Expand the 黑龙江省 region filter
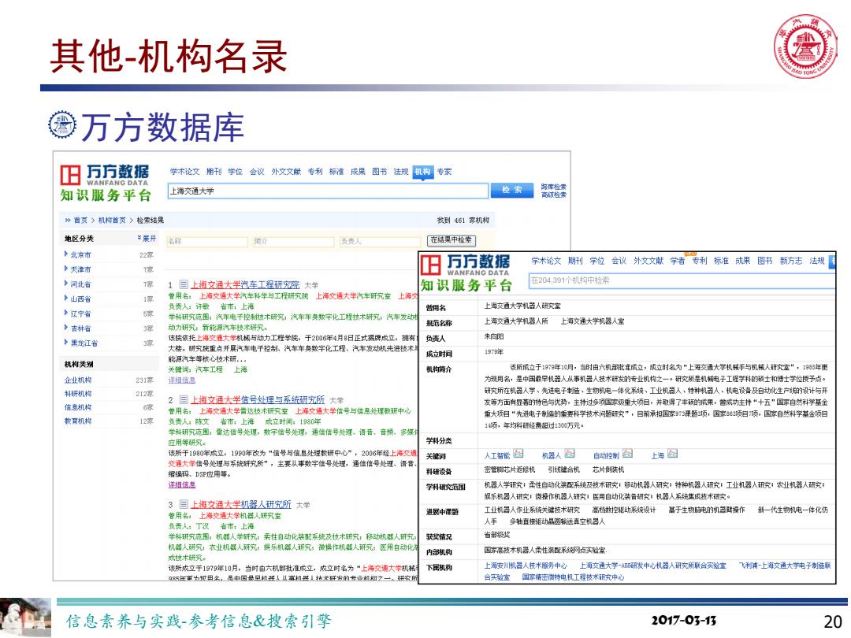 [x=66, y=343]
